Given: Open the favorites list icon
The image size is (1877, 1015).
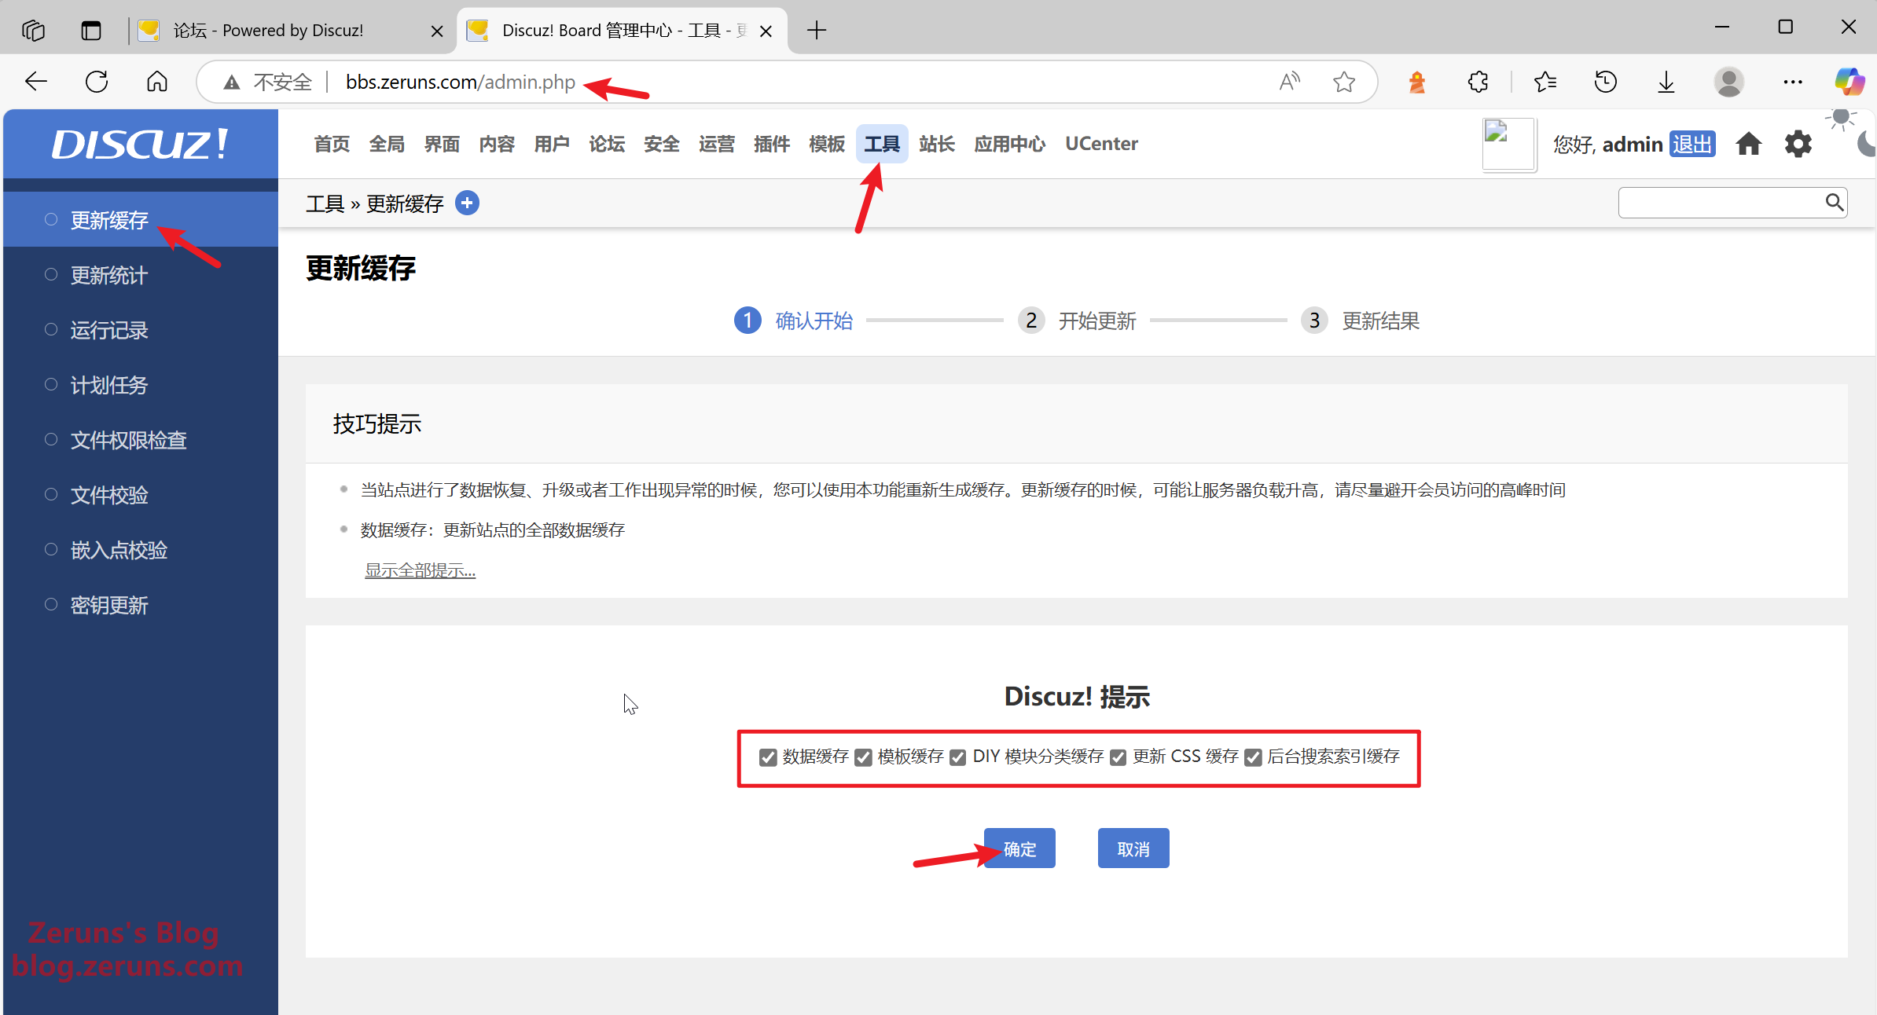Looking at the screenshot, I should pyautogui.click(x=1545, y=82).
